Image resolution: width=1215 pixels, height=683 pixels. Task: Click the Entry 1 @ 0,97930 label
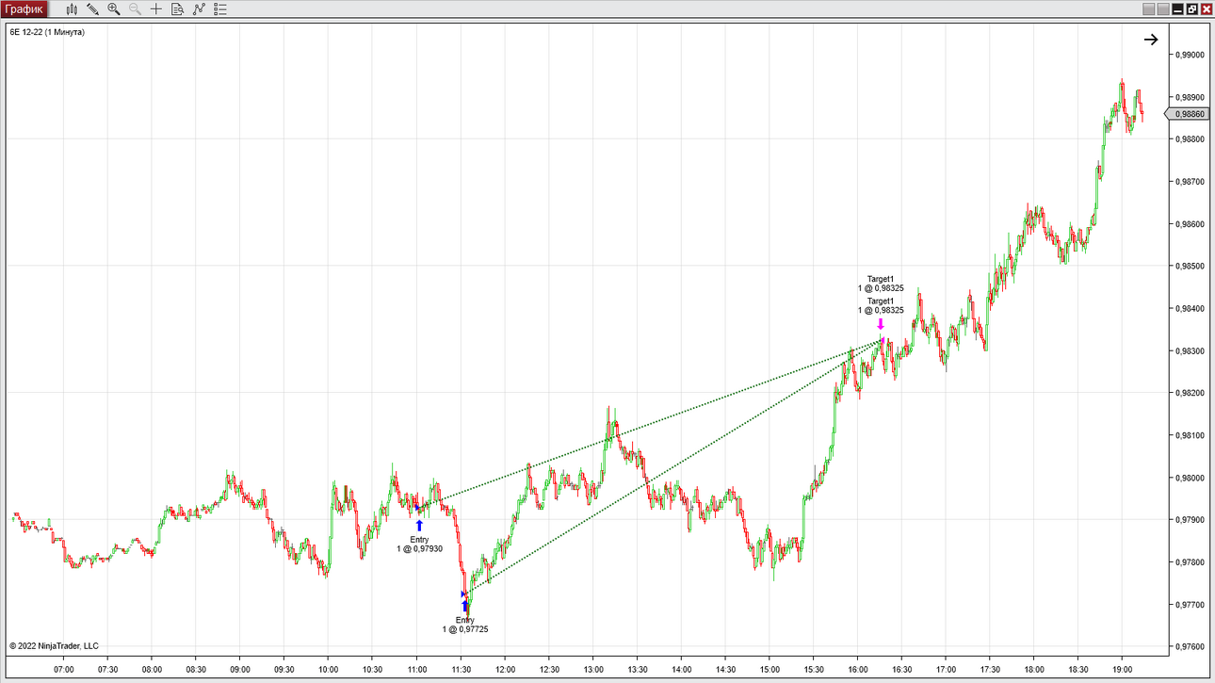pos(419,544)
